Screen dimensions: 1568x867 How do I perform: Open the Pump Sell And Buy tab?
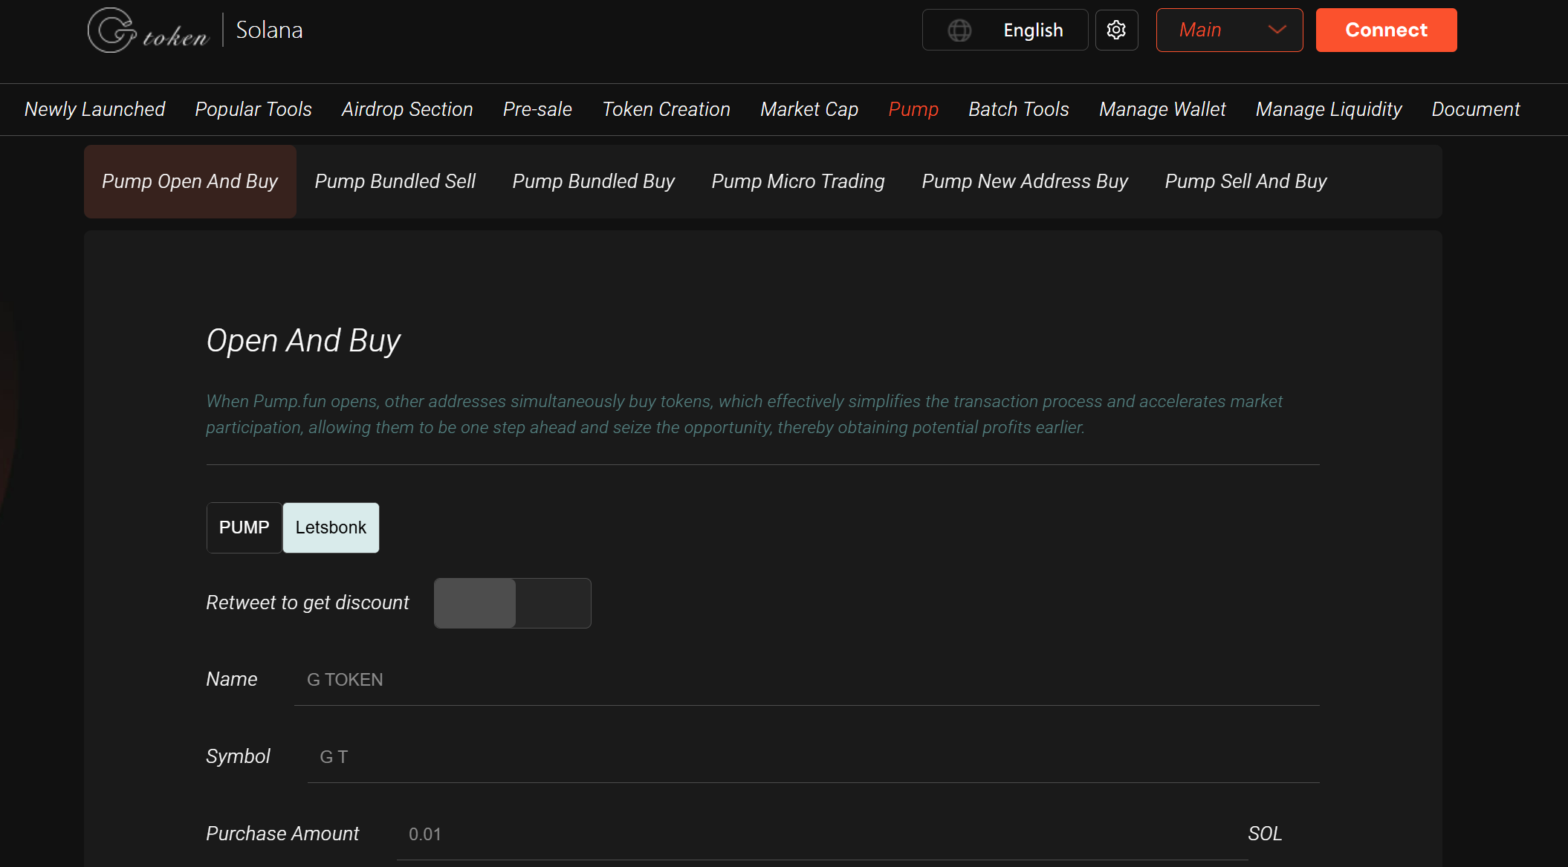[x=1245, y=181]
